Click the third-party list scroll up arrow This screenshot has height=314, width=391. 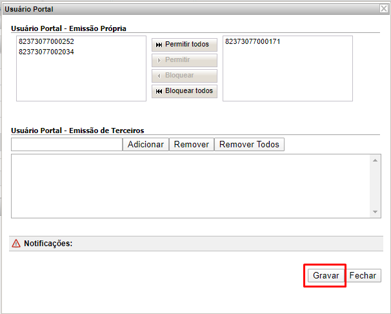375,160
